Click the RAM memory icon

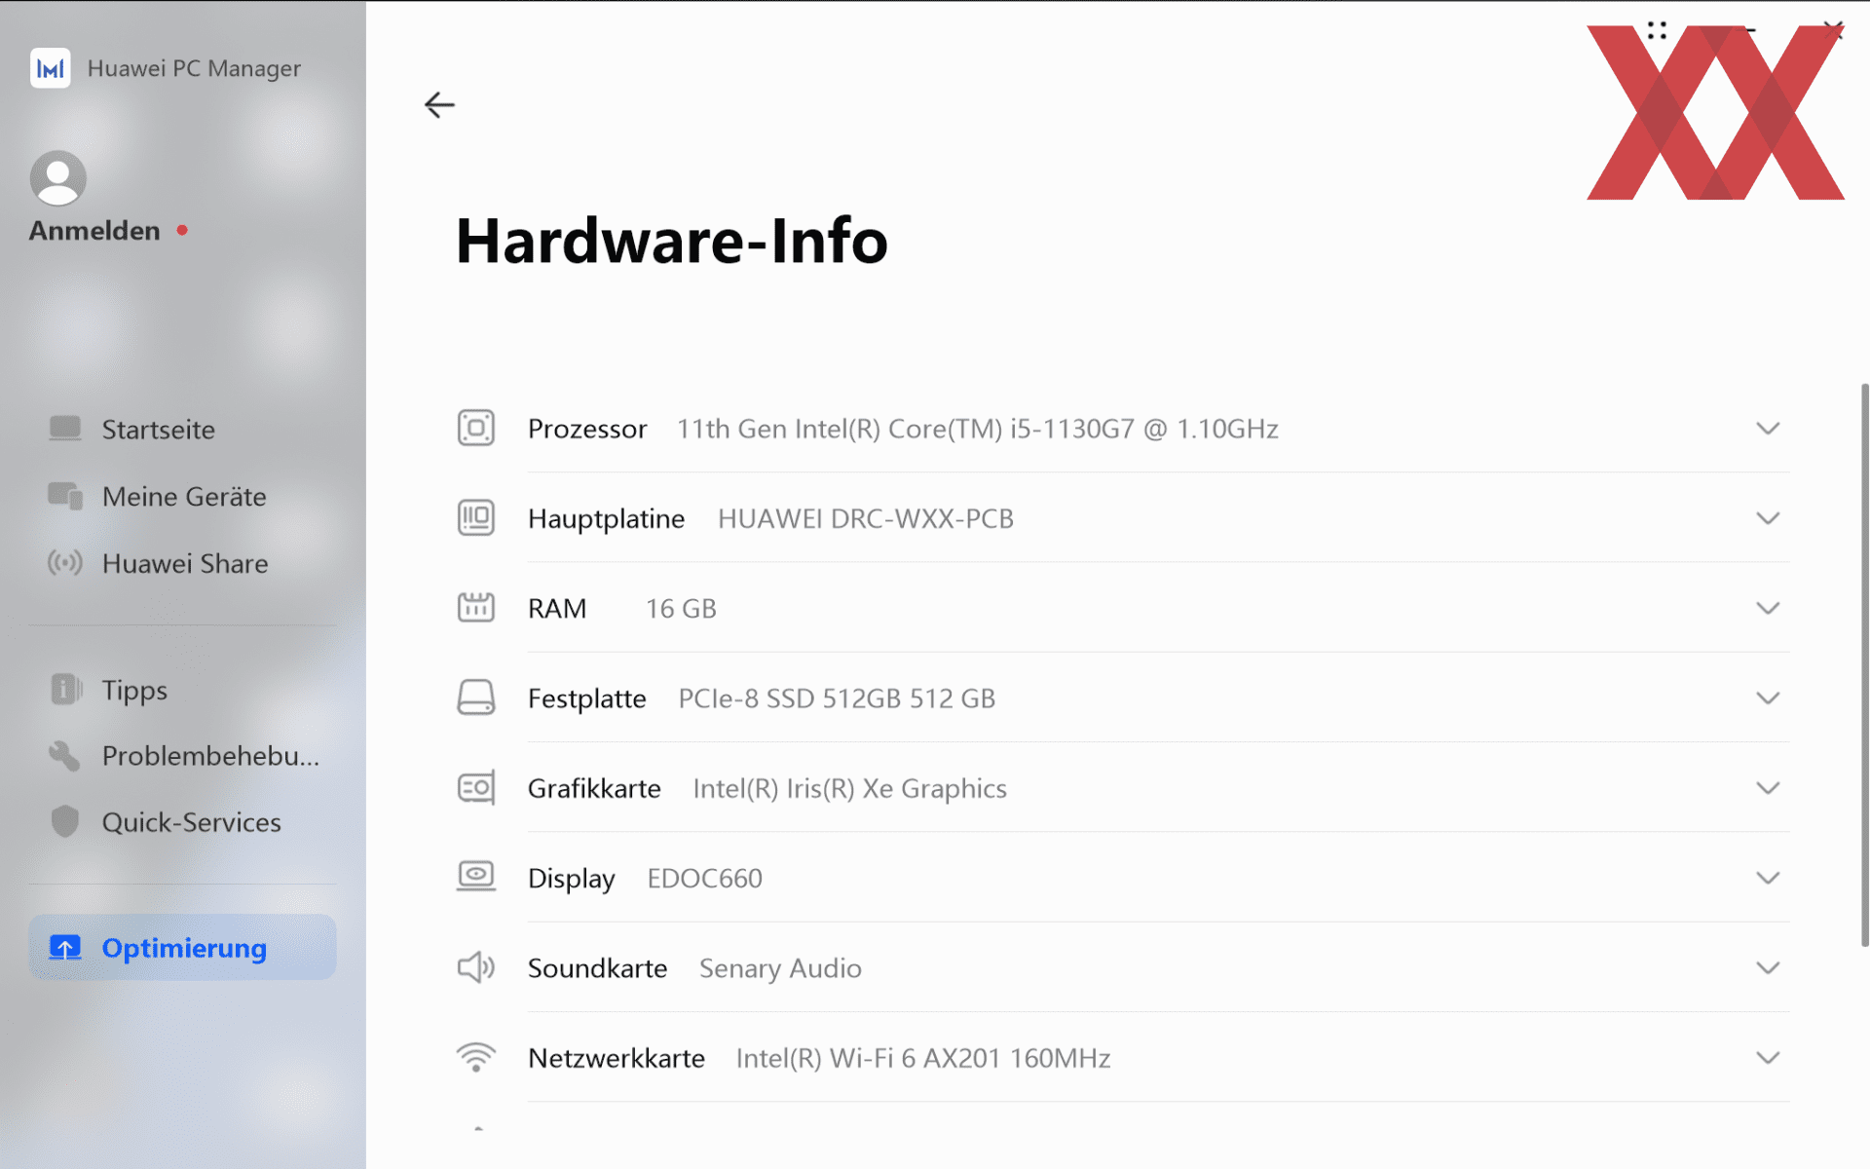pos(476,607)
